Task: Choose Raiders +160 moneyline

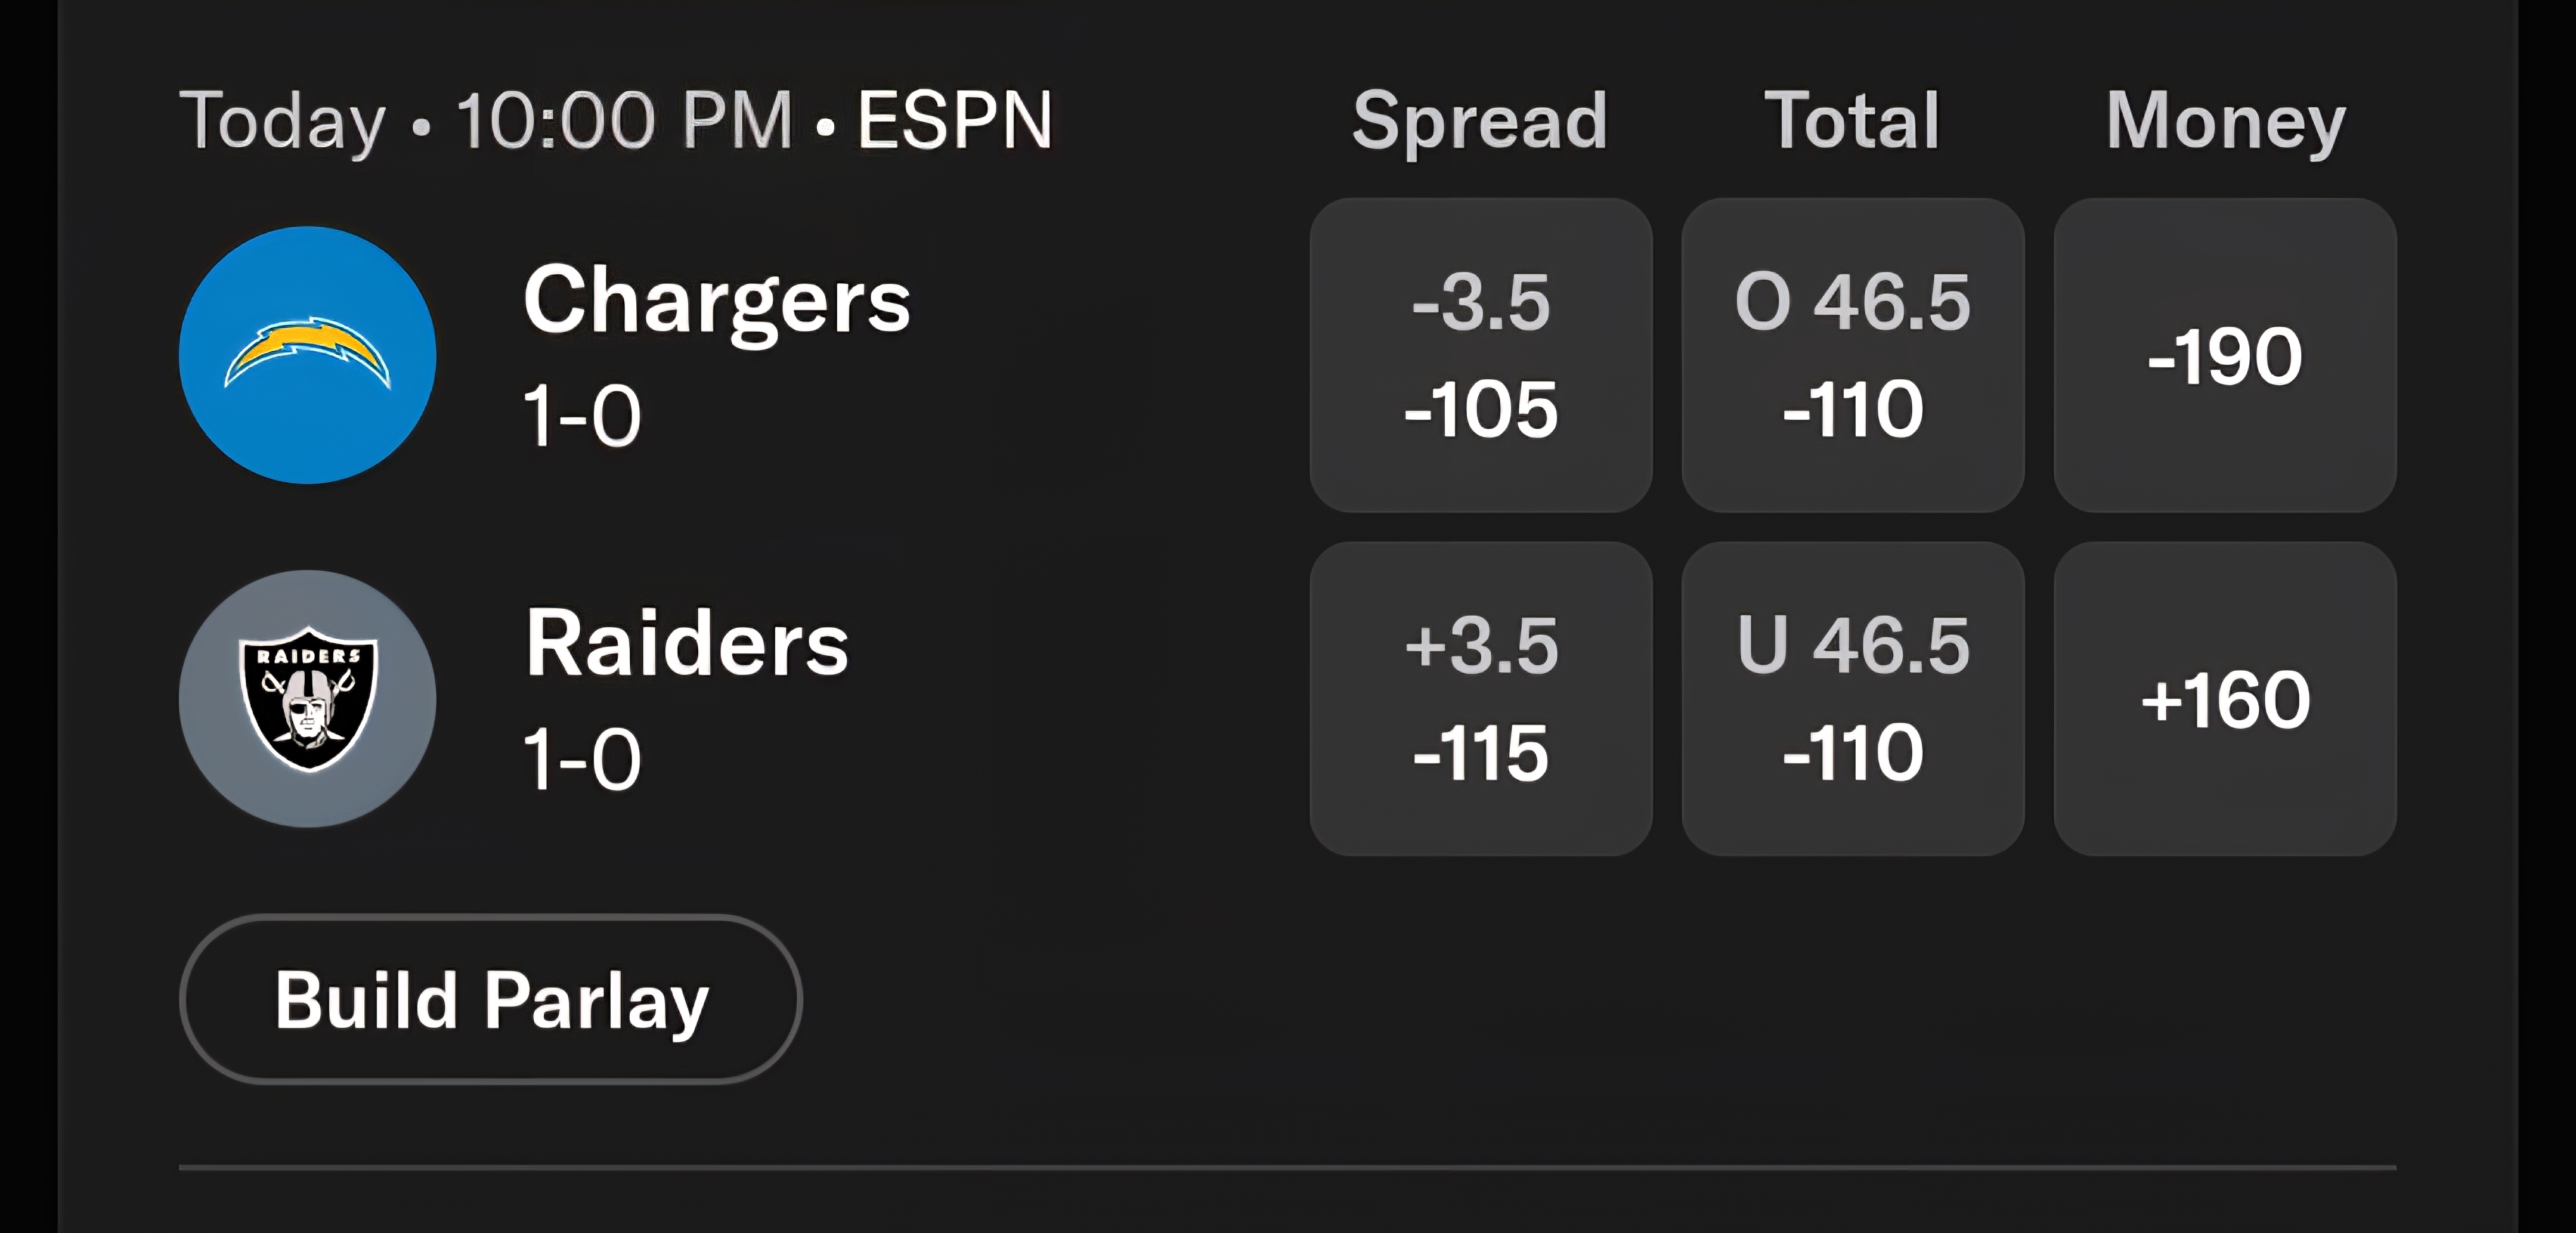Action: (2225, 699)
